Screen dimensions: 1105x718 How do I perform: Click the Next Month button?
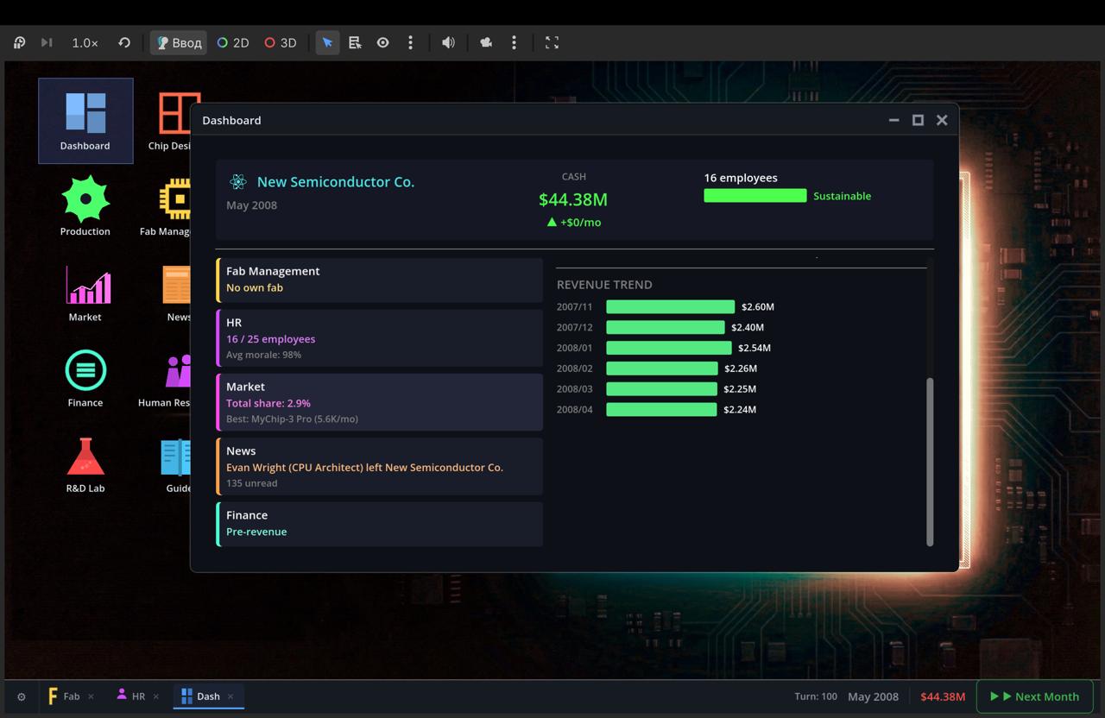(1035, 696)
